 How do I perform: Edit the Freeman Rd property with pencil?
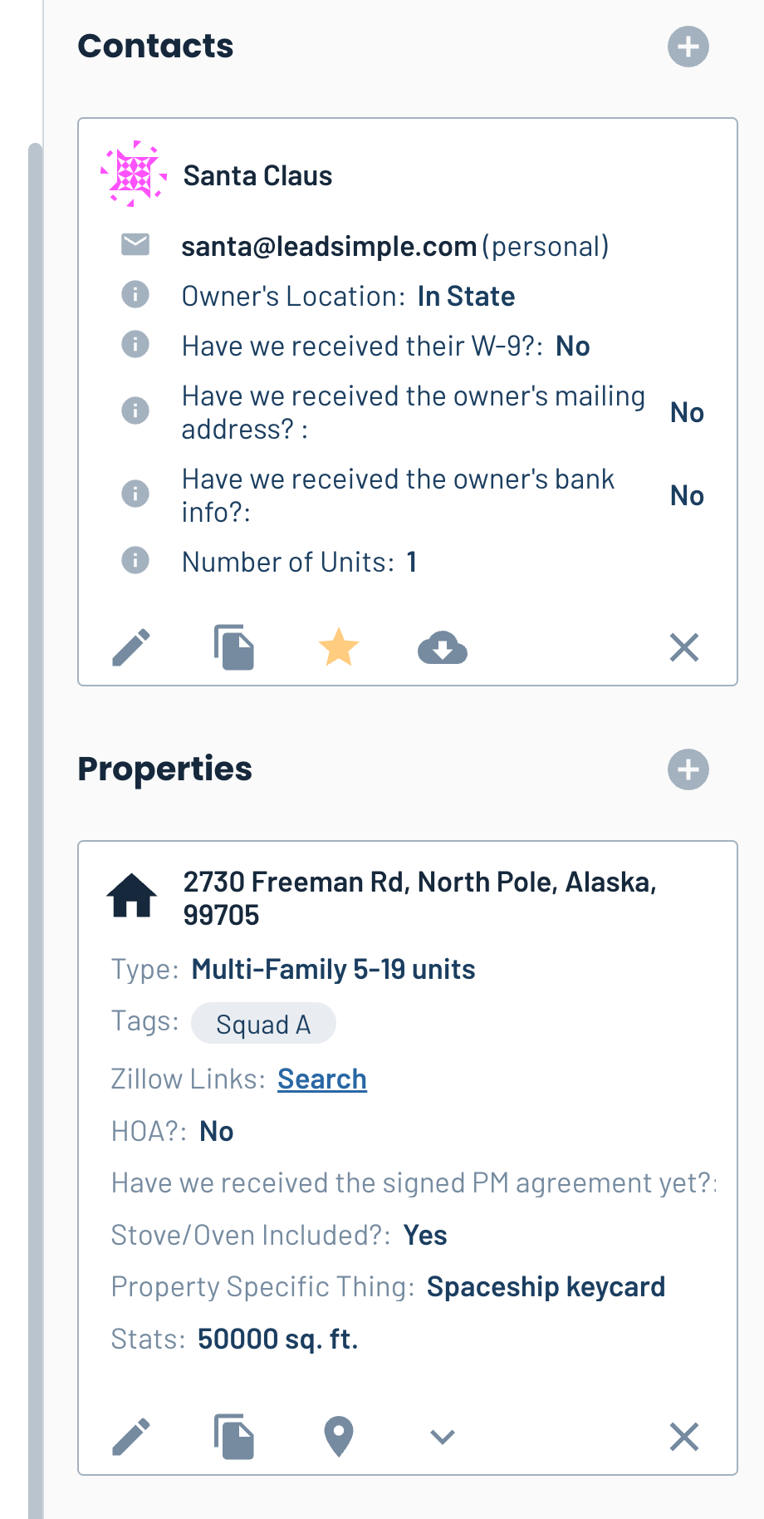point(131,1437)
